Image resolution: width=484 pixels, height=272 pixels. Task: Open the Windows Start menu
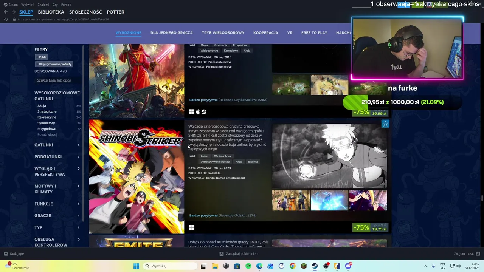136,266
